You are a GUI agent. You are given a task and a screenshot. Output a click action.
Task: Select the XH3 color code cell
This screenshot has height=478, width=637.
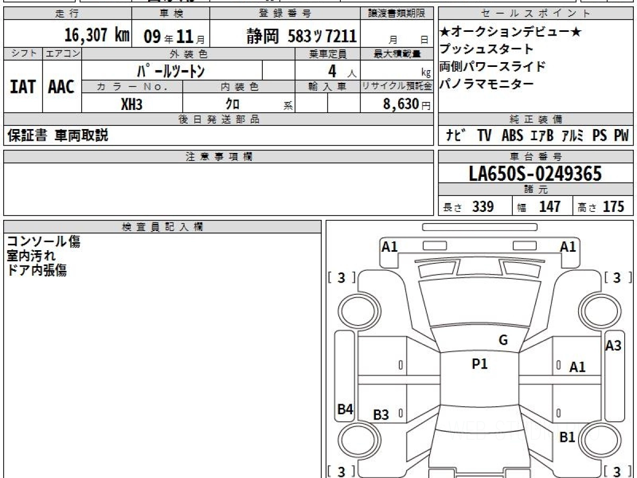132,104
